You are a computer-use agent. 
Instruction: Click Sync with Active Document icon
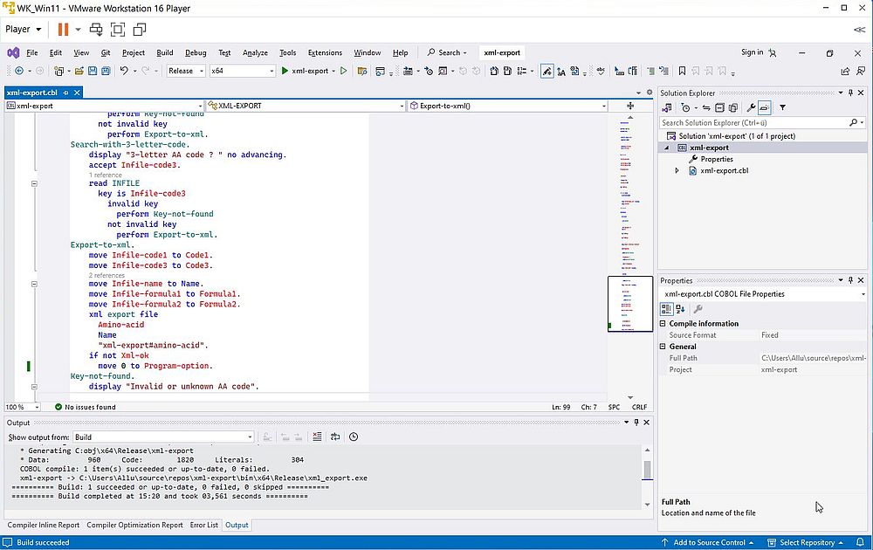click(706, 108)
